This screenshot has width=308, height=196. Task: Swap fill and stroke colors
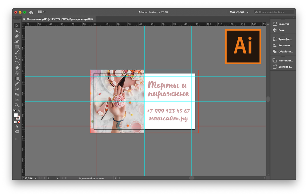click(x=19, y=111)
